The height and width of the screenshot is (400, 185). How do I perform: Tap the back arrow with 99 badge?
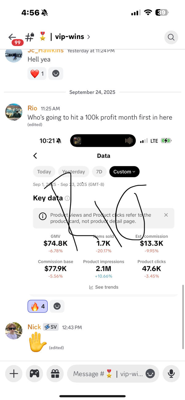(x=13, y=38)
